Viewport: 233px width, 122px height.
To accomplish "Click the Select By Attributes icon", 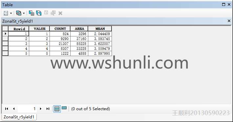I will pyautogui.click(x=32, y=13).
